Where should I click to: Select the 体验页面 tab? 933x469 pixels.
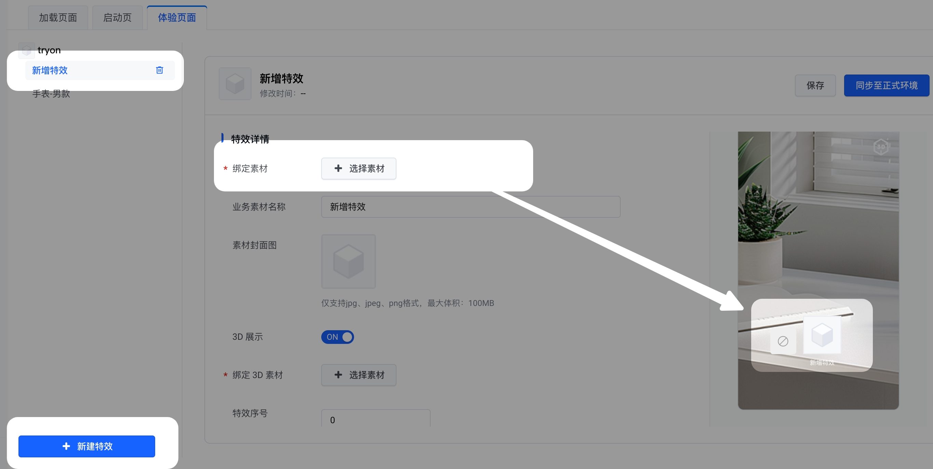point(177,17)
